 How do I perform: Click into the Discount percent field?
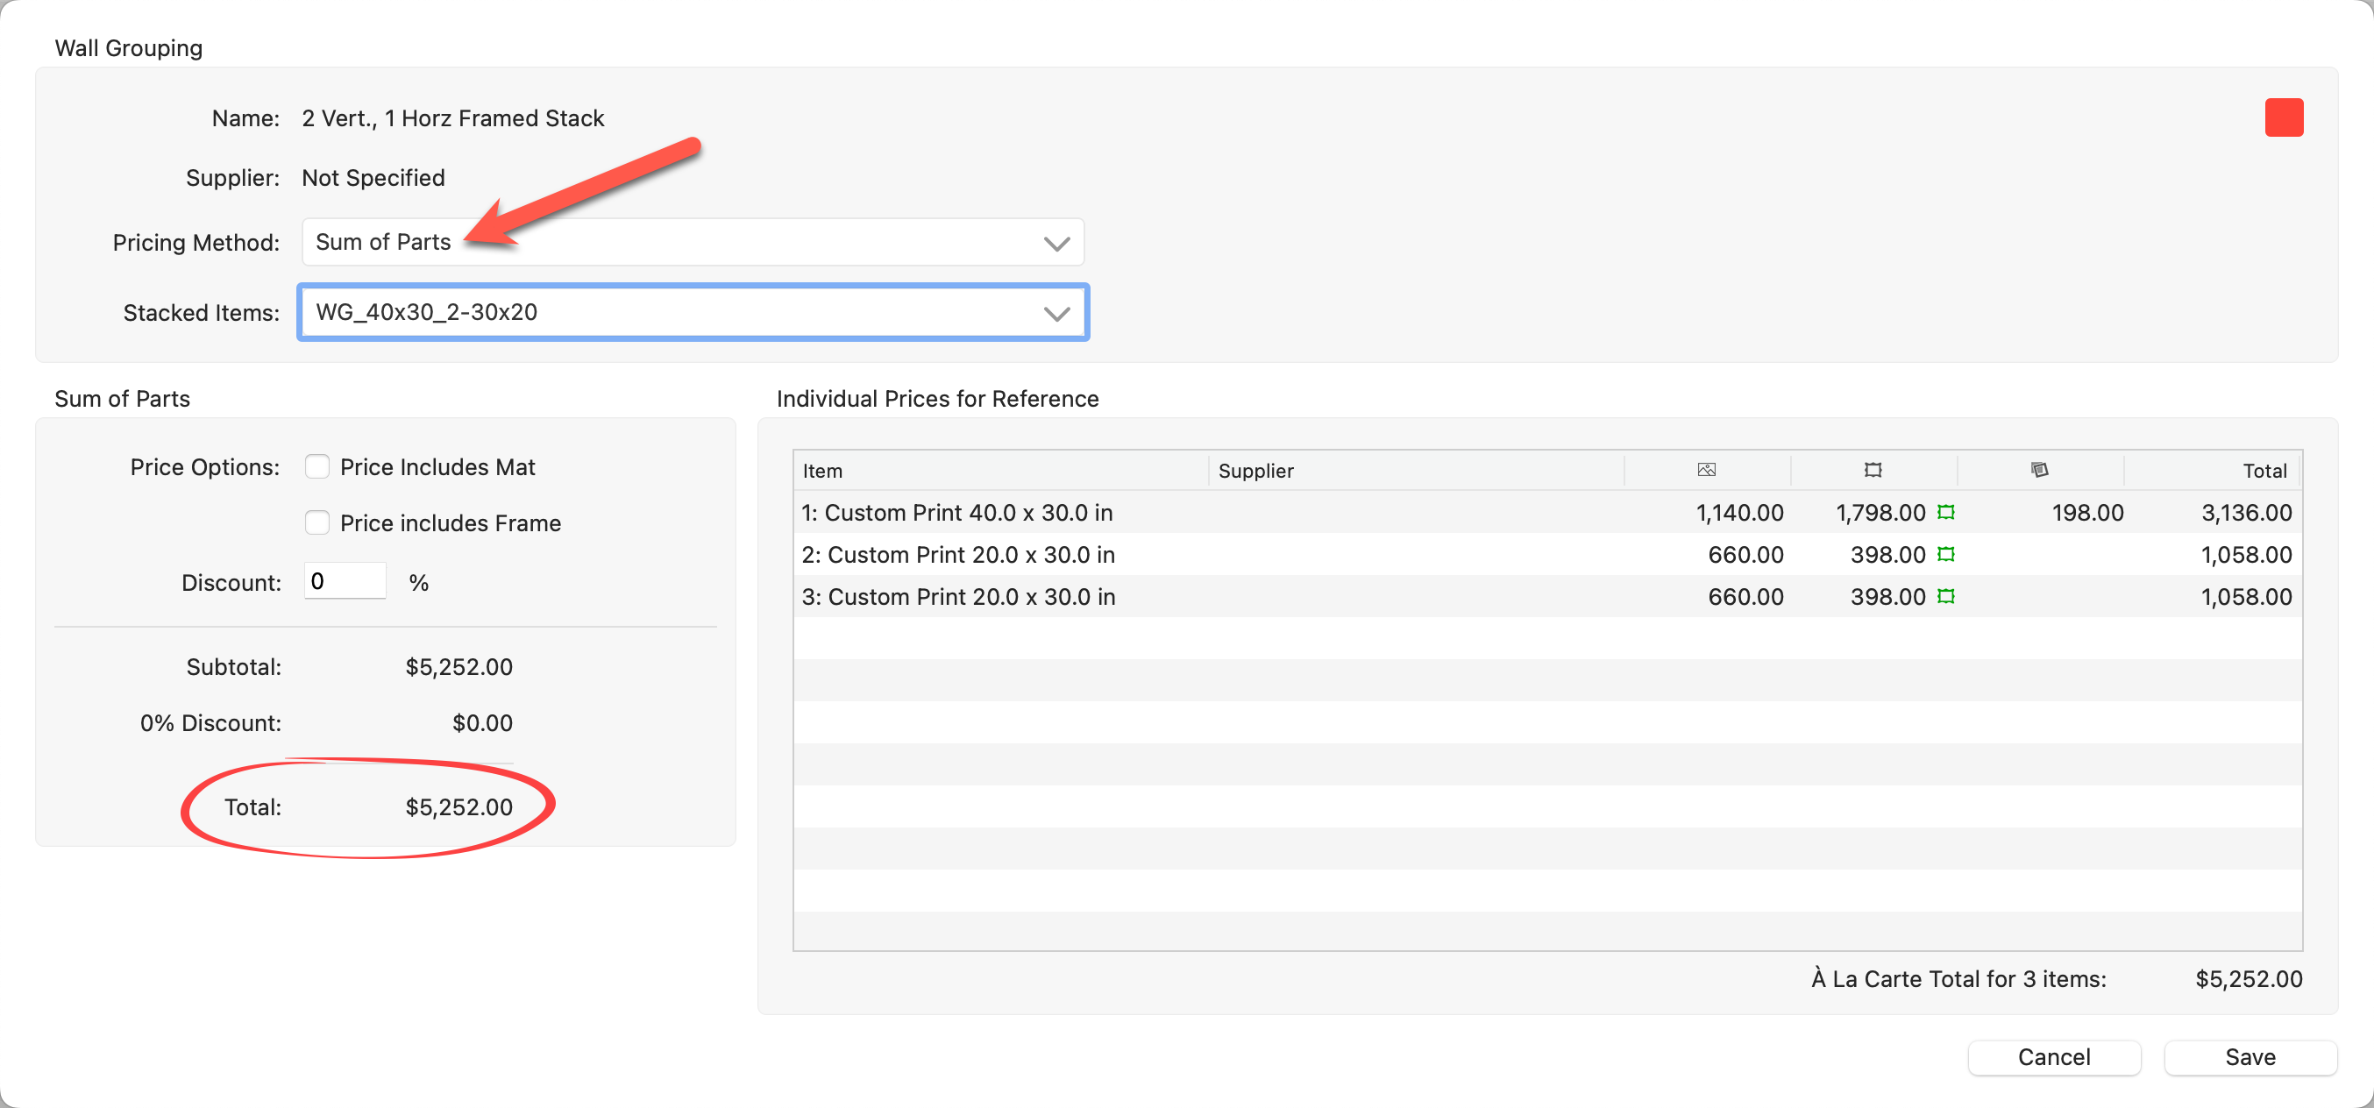(x=345, y=582)
